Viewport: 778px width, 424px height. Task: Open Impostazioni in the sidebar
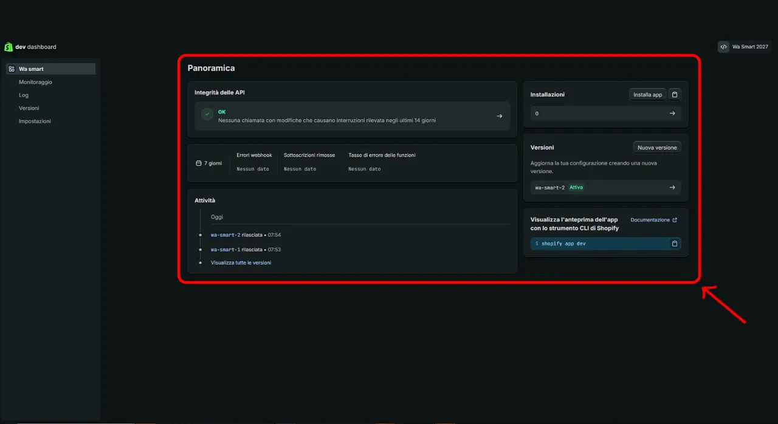(35, 121)
